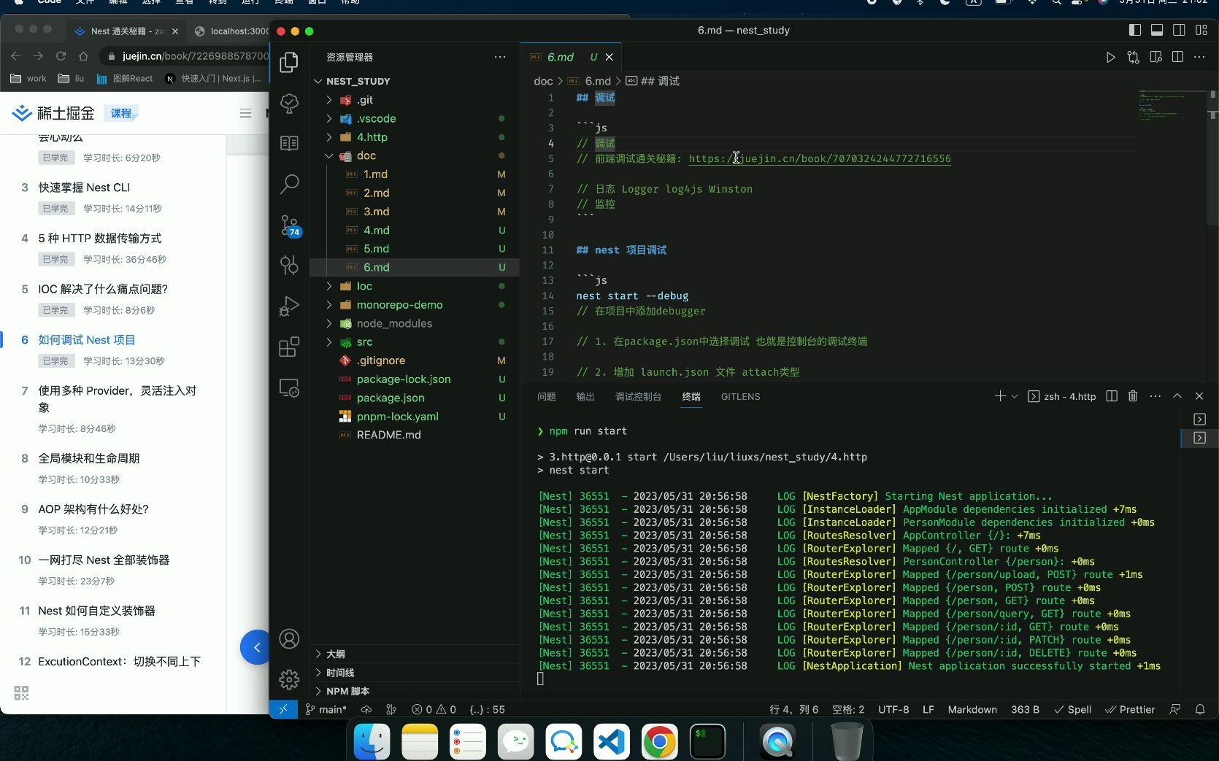1219x761 pixels.
Task: Close the terminal panel
Action: (x=1199, y=396)
